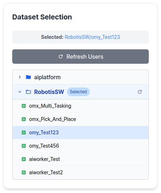
Task: Click the table icon beside omy_Test456
Action: pos(24,146)
